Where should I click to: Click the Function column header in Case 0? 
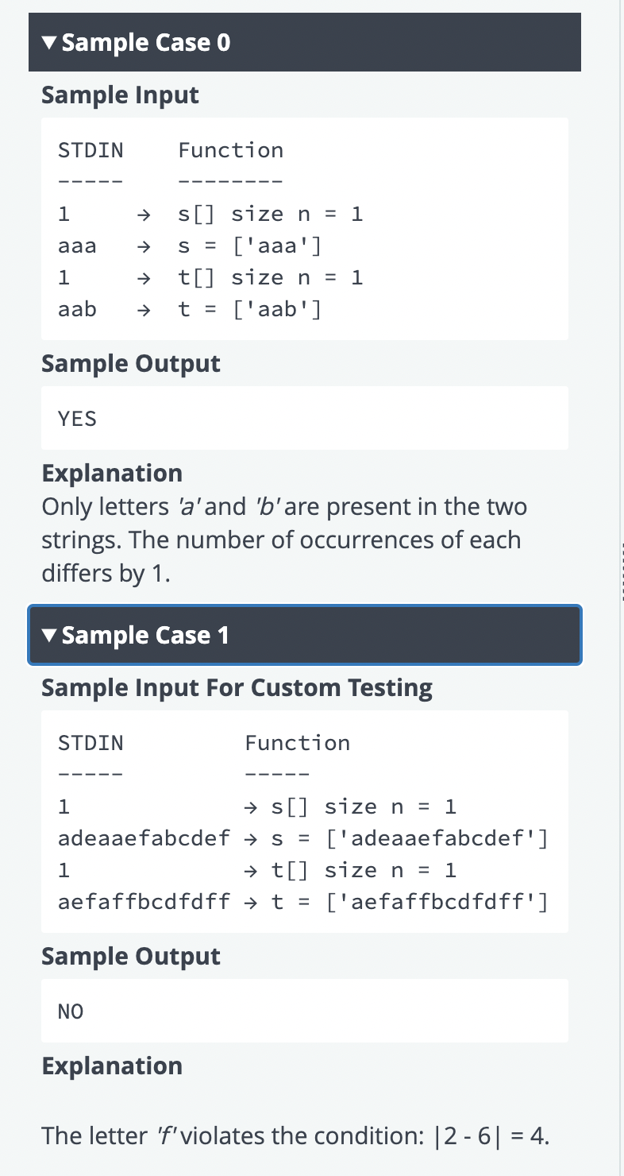click(231, 150)
